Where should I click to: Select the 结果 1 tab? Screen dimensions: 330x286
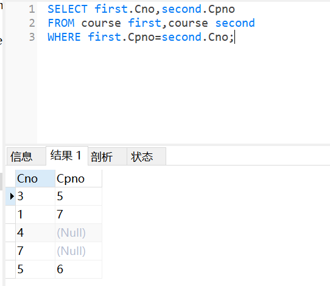67,156
